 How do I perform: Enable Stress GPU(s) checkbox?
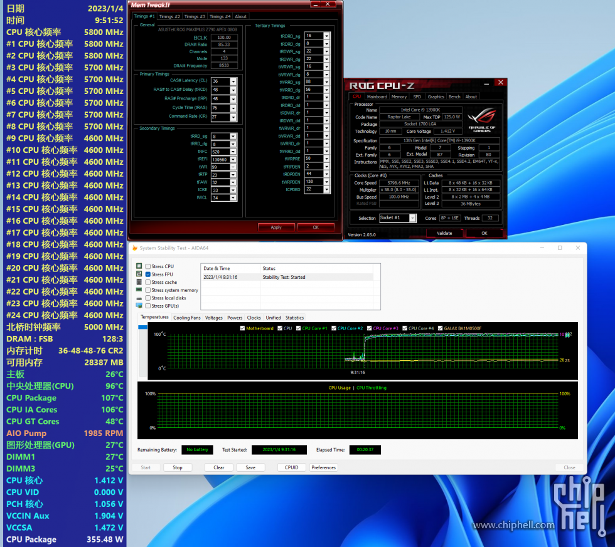[148, 306]
